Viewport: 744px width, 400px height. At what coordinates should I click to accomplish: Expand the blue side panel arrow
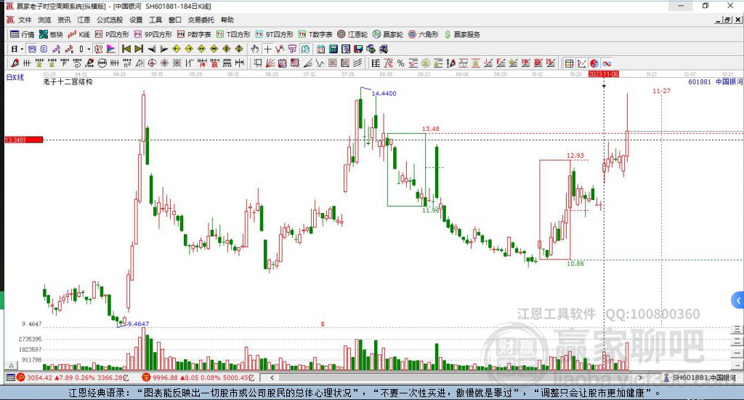tap(737, 300)
